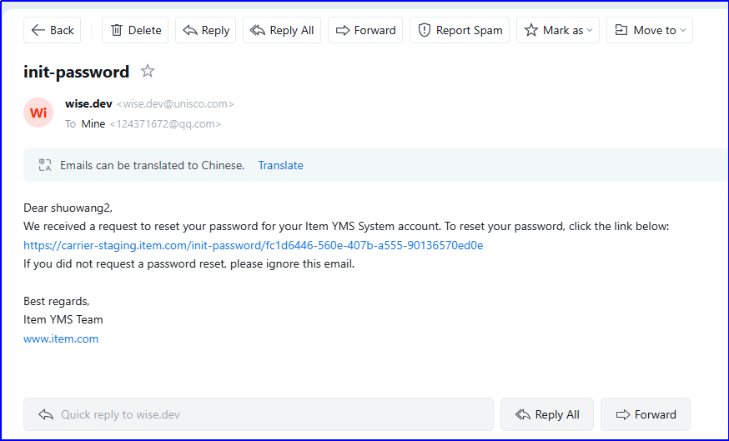729x441 pixels.
Task: Expand the Move to dropdown
Action: click(650, 30)
